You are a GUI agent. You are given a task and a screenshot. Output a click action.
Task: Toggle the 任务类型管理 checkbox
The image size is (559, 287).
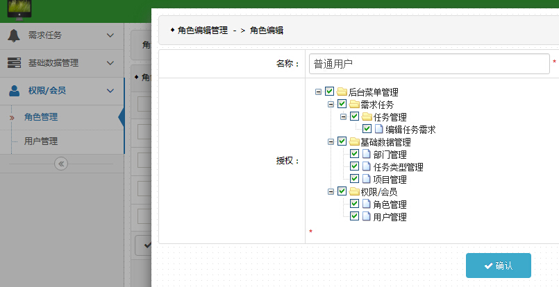pos(354,166)
